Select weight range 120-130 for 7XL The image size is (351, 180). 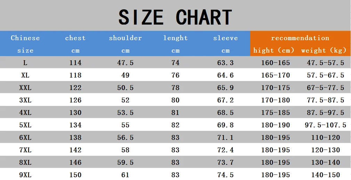(x=326, y=150)
